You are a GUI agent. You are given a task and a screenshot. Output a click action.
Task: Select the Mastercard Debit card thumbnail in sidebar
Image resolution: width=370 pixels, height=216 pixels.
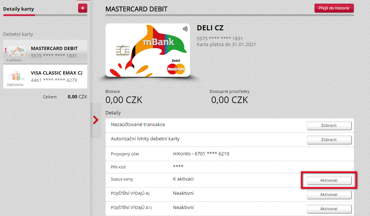(16, 51)
